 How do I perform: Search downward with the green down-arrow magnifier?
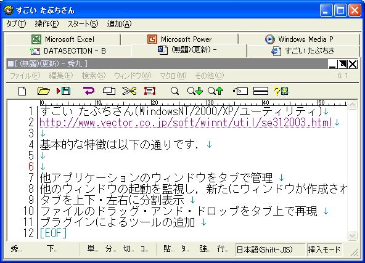(195, 91)
